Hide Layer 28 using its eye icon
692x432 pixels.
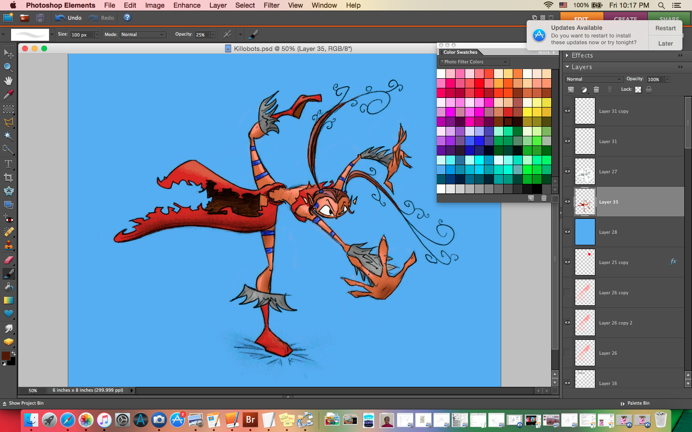(x=568, y=232)
